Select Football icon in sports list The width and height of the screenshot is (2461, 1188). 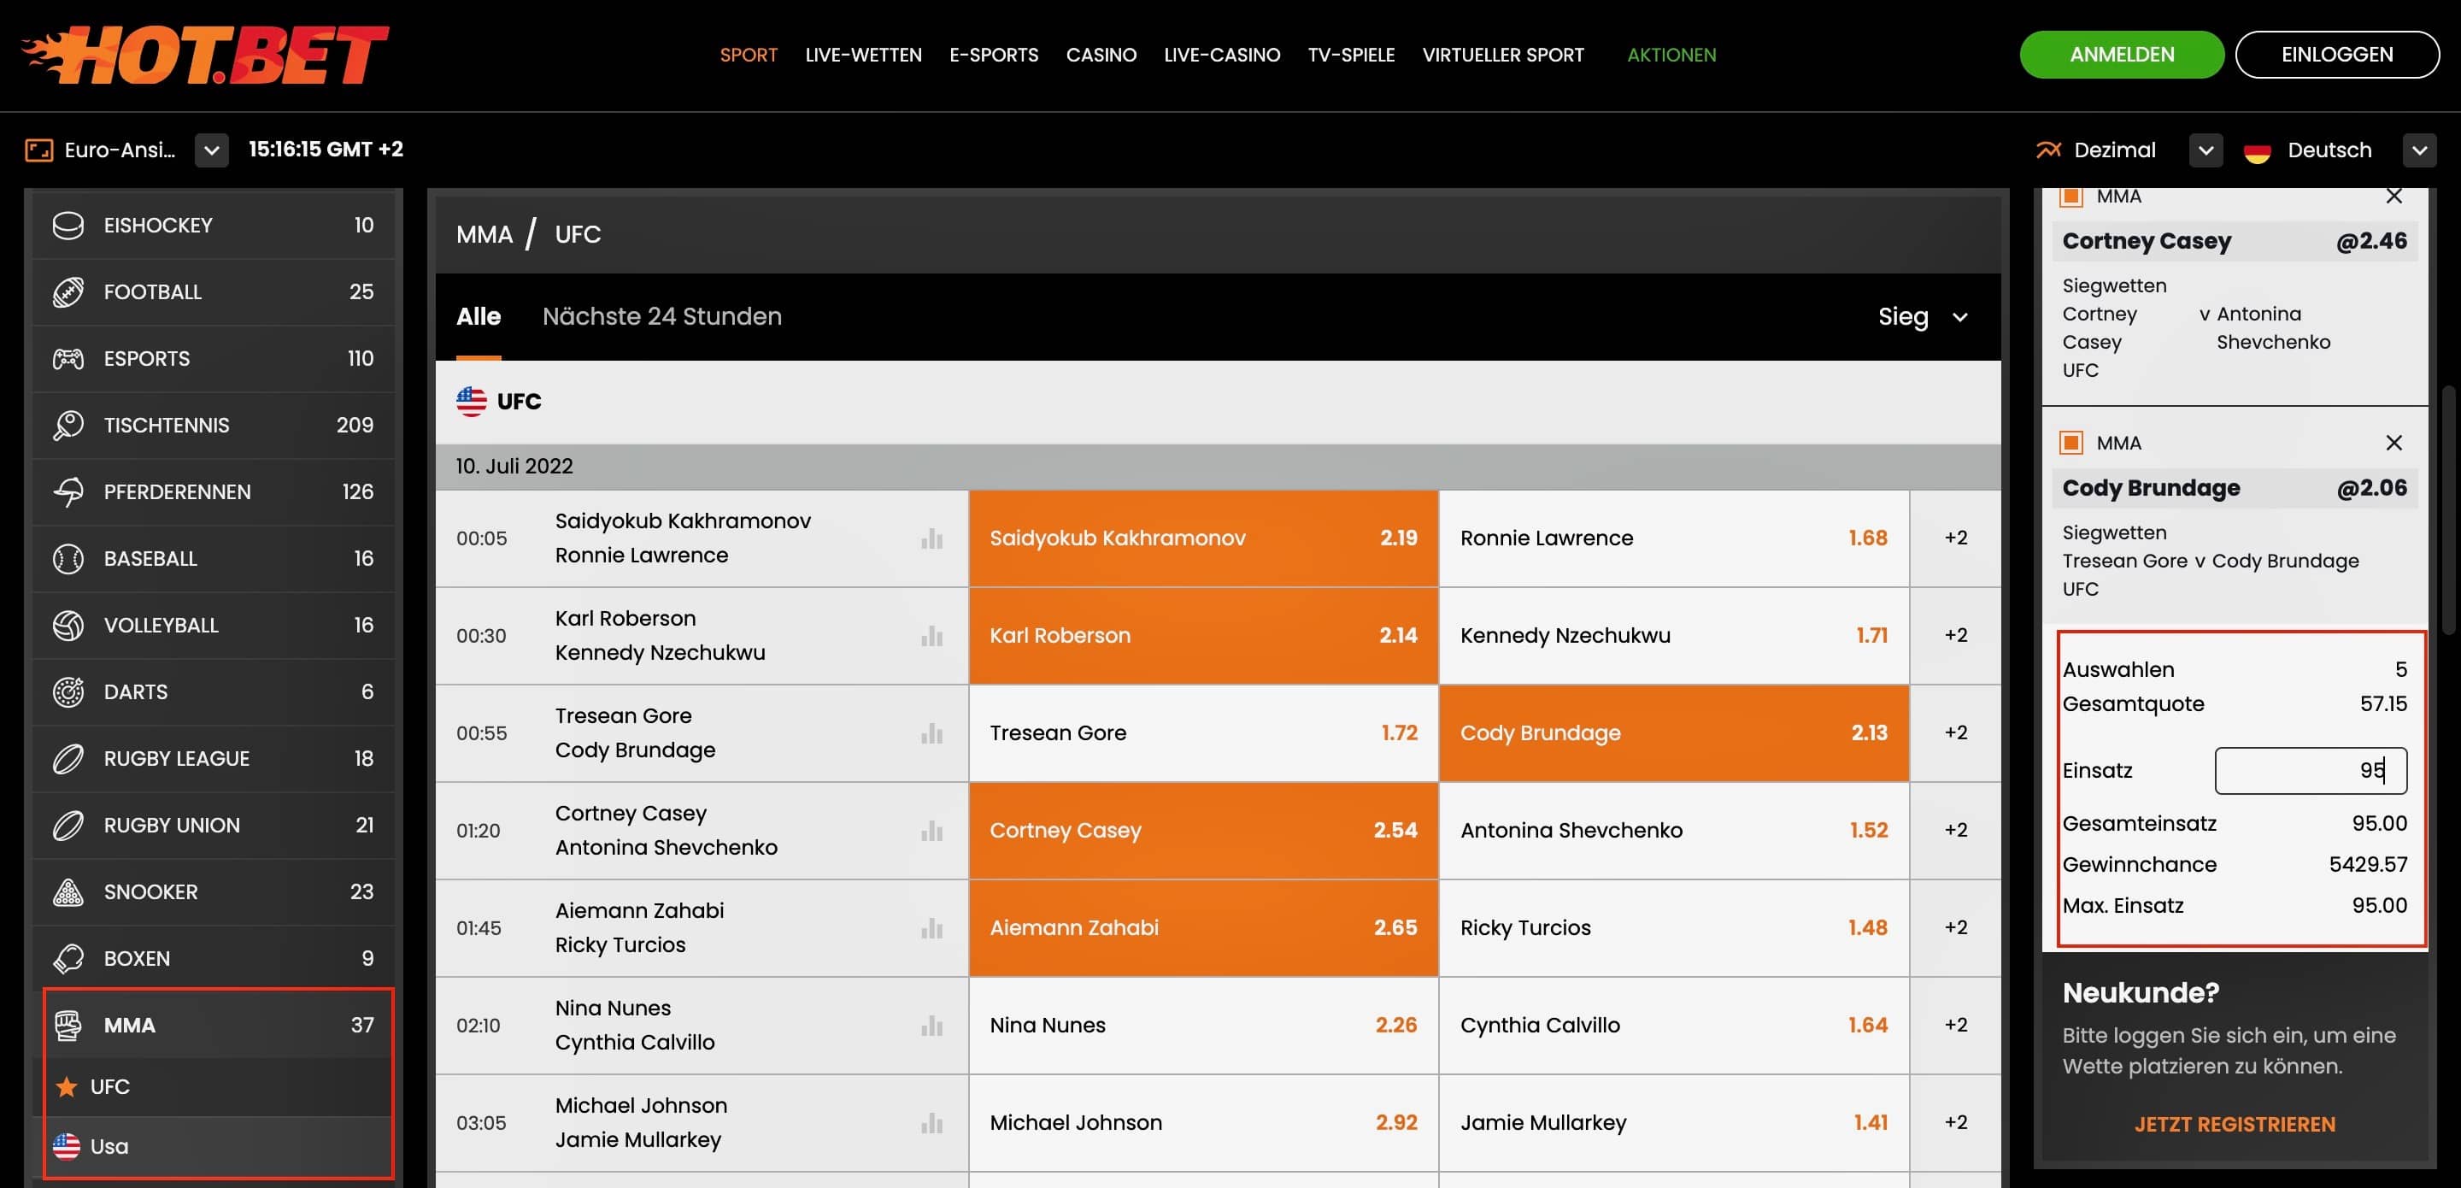tap(68, 291)
